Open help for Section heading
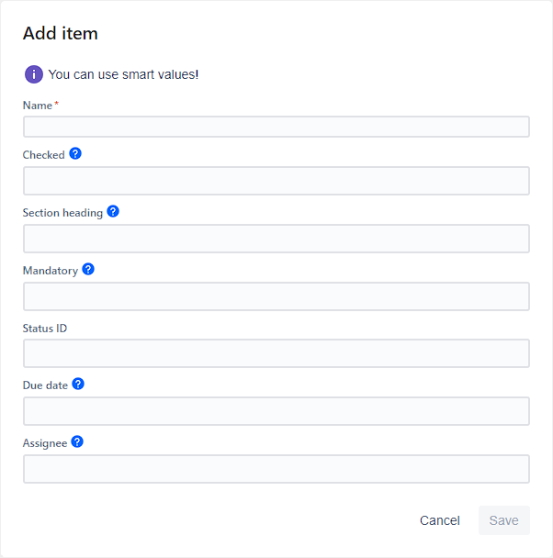The width and height of the screenshot is (553, 558). coord(113,211)
